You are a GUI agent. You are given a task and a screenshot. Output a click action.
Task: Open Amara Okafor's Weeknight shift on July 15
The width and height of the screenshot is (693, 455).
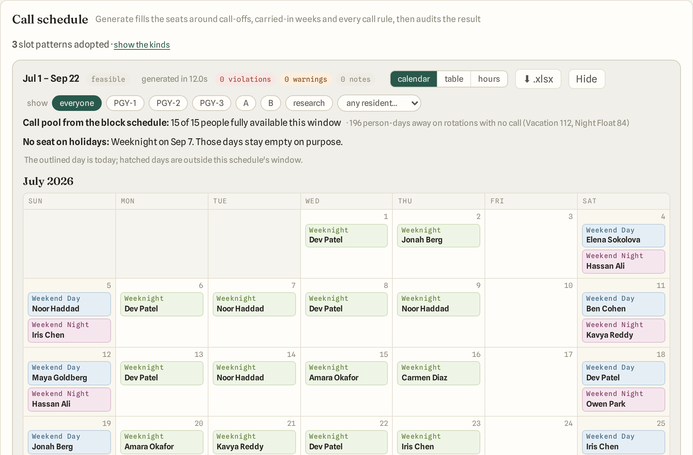pyautogui.click(x=346, y=373)
